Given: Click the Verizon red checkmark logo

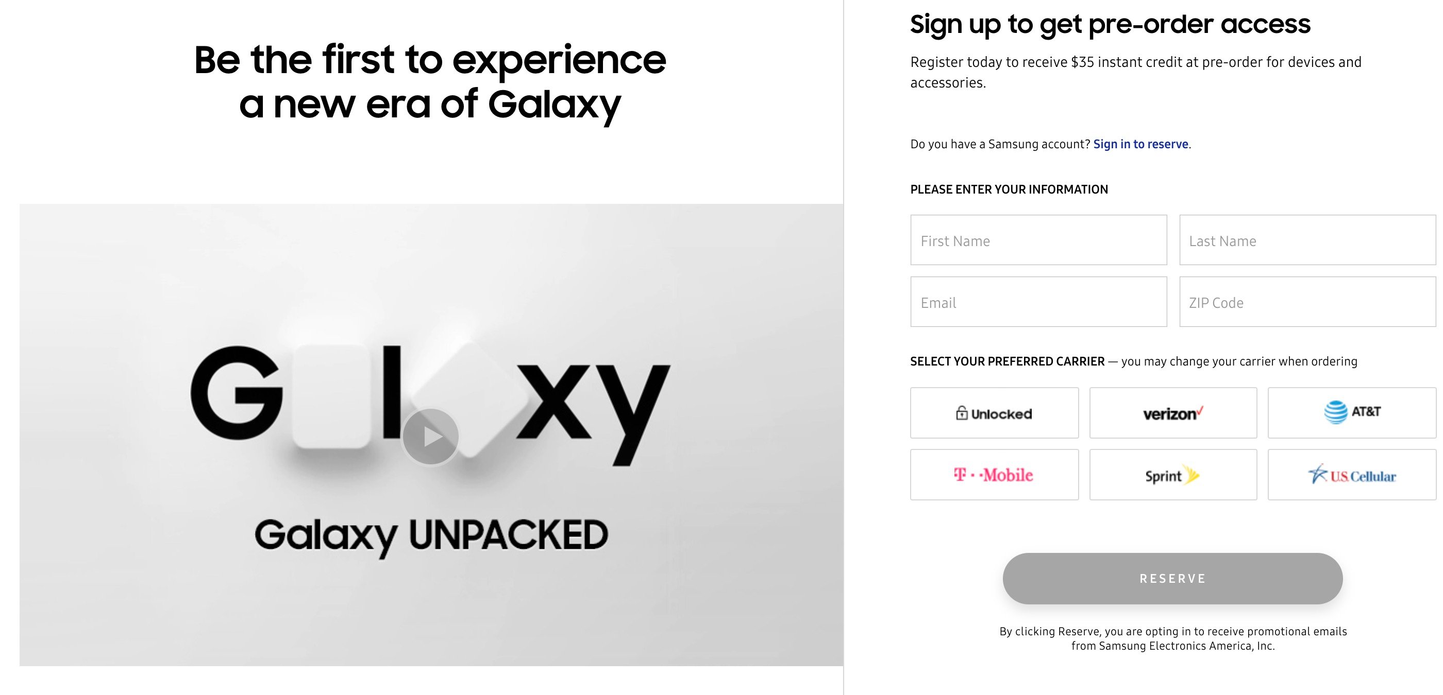Looking at the screenshot, I should click(x=1199, y=411).
